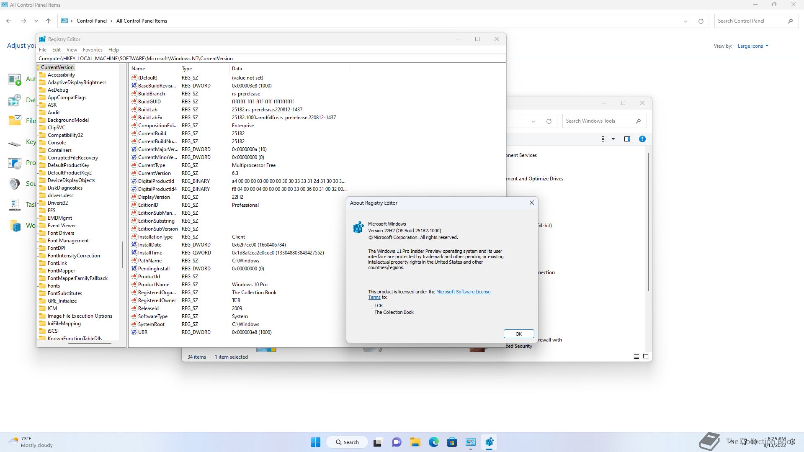Screen dimensions: 804x452
Task: Select the RegisteredOwner registry value
Action: point(157,300)
